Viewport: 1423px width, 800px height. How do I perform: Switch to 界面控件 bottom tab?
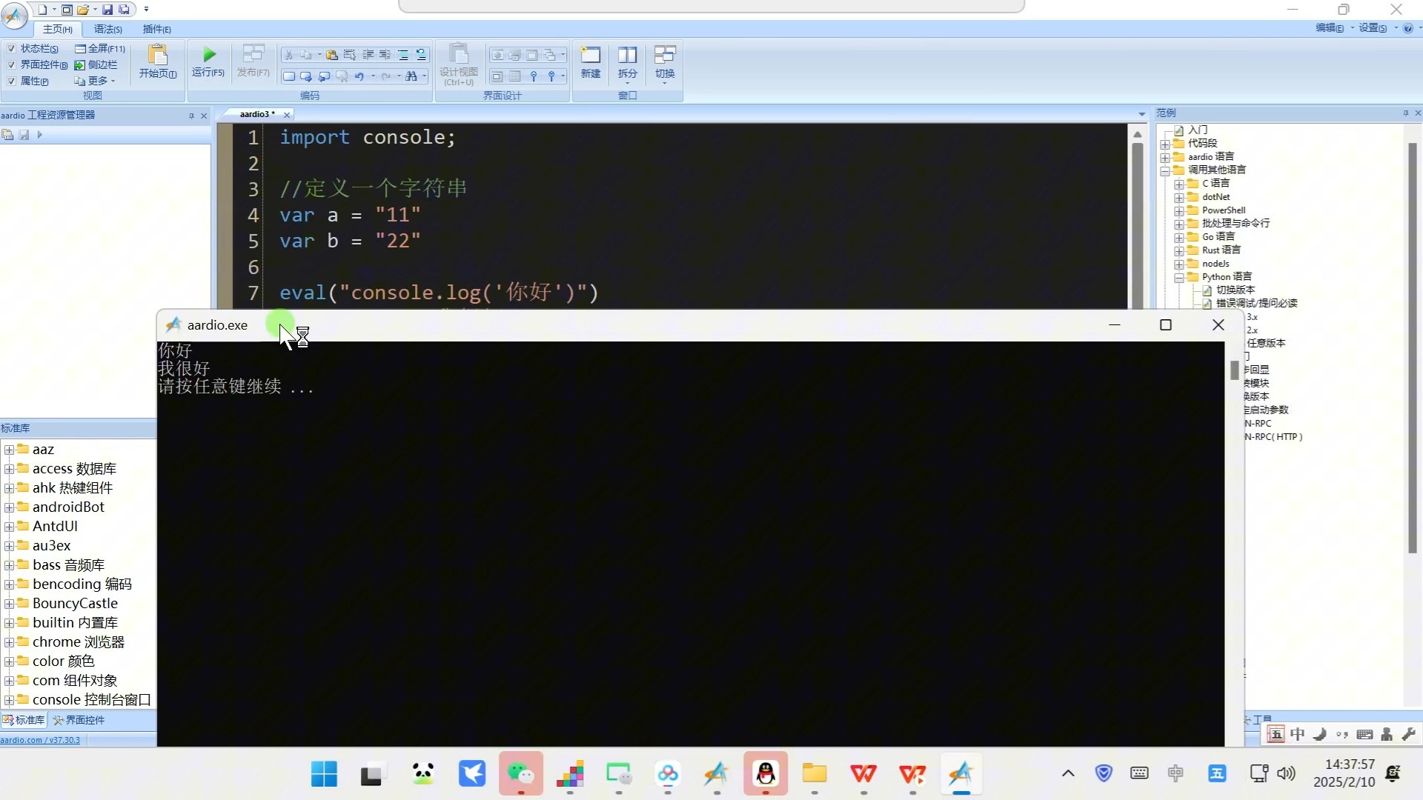pos(79,720)
